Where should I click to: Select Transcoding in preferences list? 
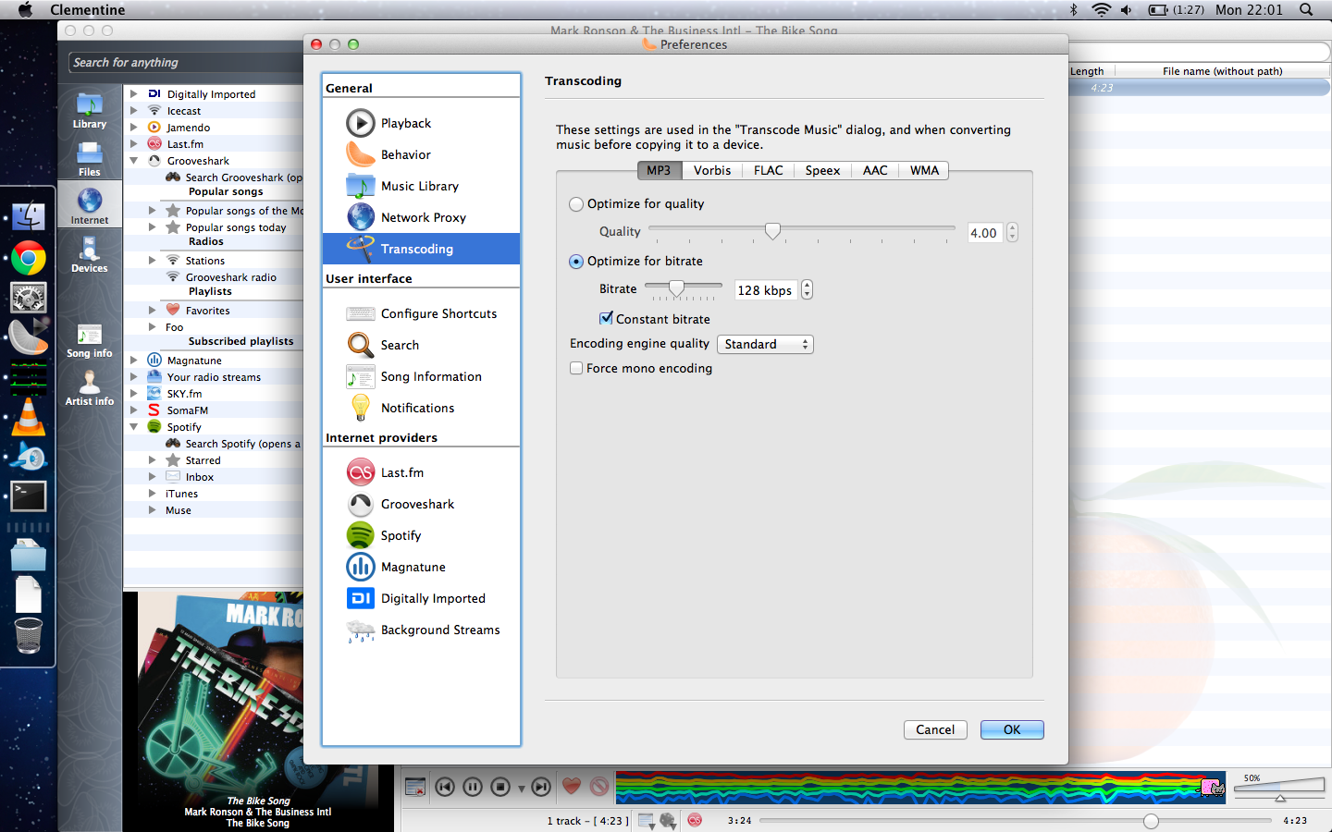click(421, 249)
